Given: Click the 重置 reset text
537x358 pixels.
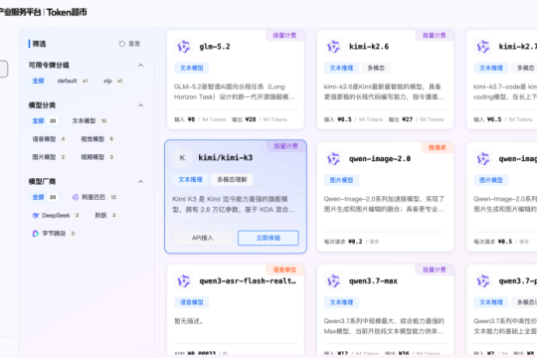Looking at the screenshot, I should [x=134, y=44].
